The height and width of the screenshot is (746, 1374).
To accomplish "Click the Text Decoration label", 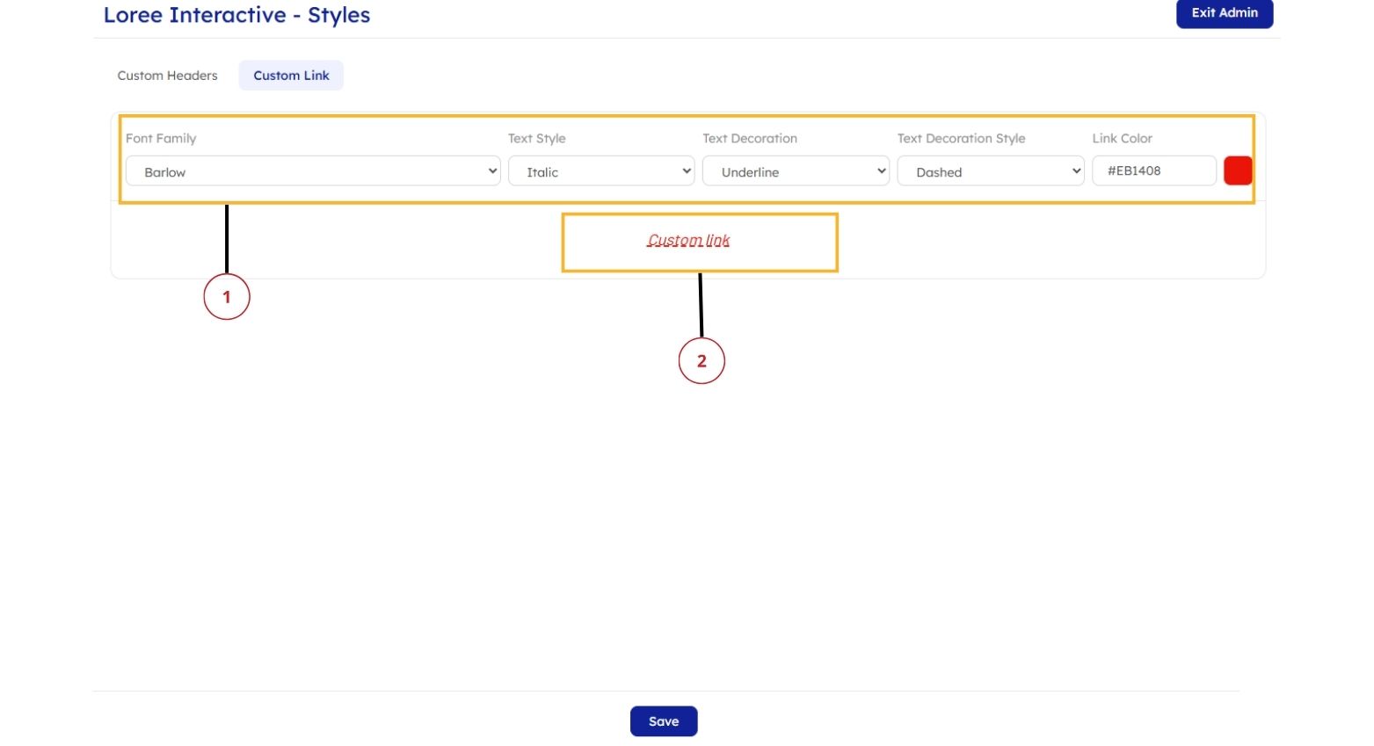I will (749, 139).
